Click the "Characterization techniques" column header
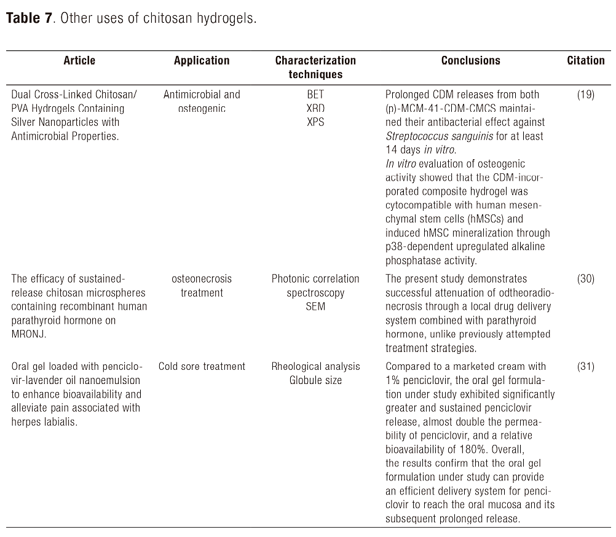This screenshot has height=537, width=616. (x=315, y=67)
